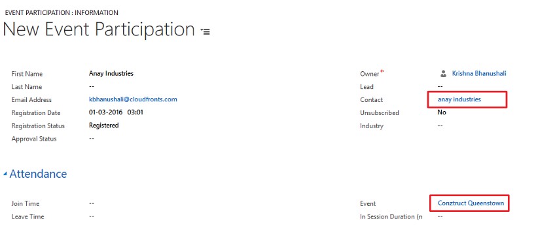Click the empty Join Time field
This screenshot has height=240, width=536.
pyautogui.click(x=92, y=203)
